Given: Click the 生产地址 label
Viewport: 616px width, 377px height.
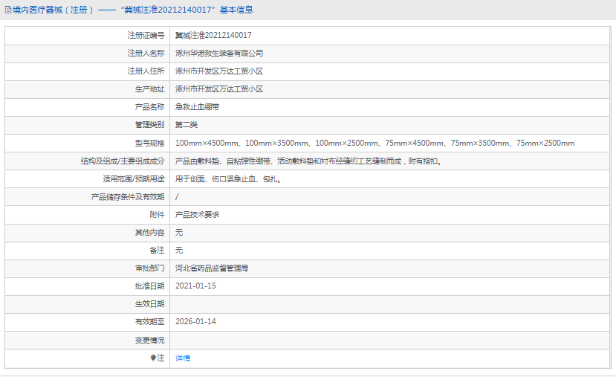Looking at the screenshot, I should pyautogui.click(x=149, y=89).
